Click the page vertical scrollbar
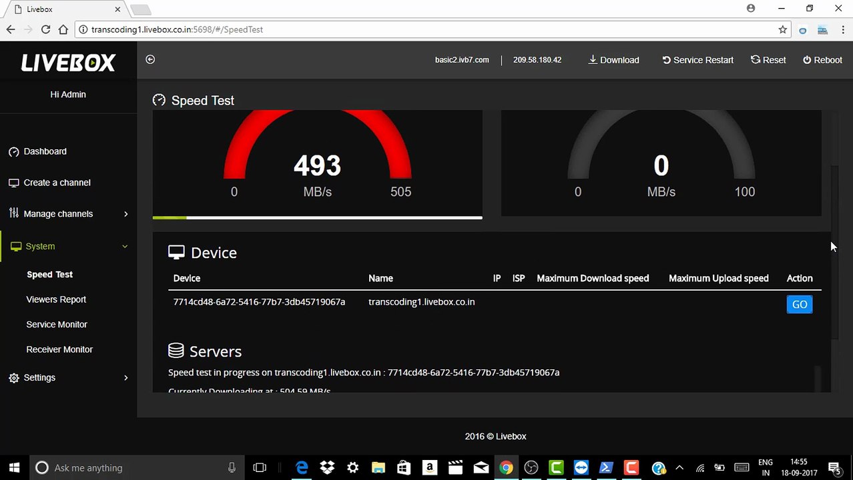 tap(834, 253)
